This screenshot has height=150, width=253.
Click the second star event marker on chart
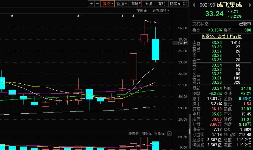[78, 16]
